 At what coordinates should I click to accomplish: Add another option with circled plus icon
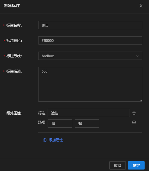tap(134, 122)
